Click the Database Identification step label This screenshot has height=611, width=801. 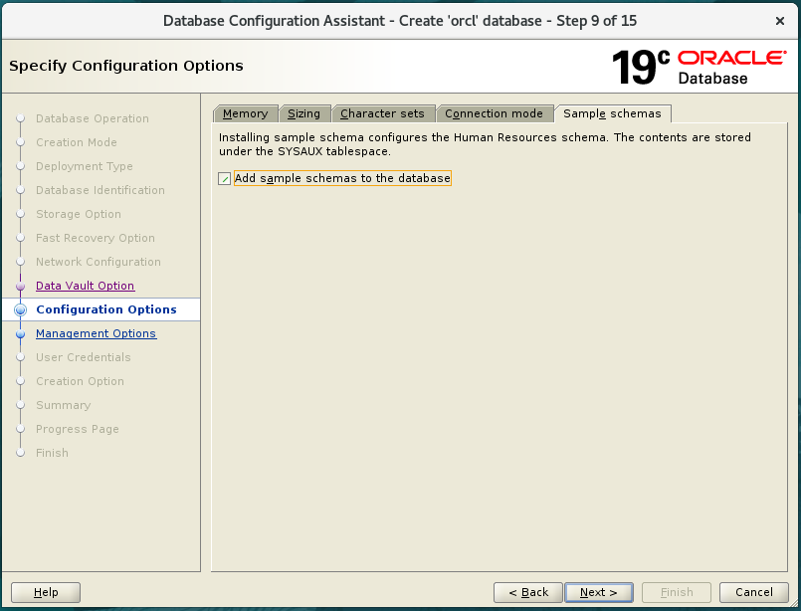pos(100,190)
